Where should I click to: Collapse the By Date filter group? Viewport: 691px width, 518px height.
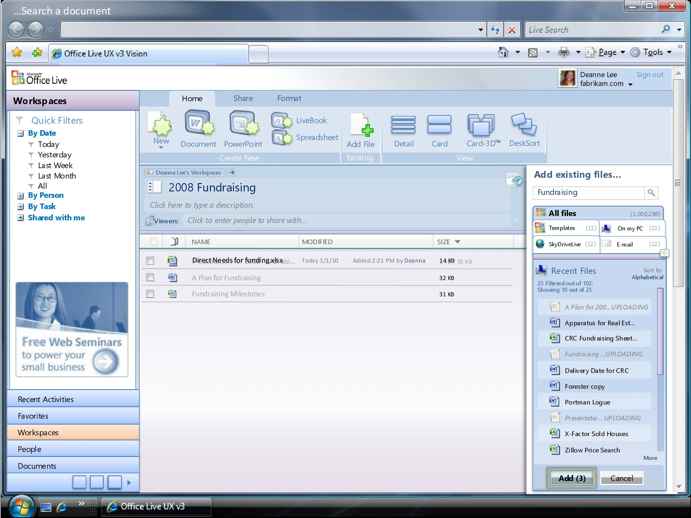pyautogui.click(x=20, y=134)
